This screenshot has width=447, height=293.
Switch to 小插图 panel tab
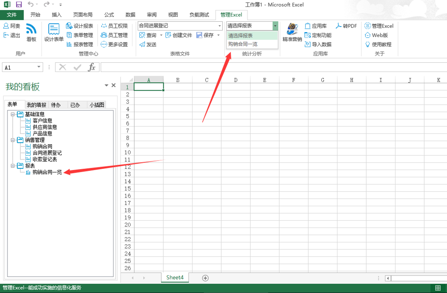click(x=96, y=105)
